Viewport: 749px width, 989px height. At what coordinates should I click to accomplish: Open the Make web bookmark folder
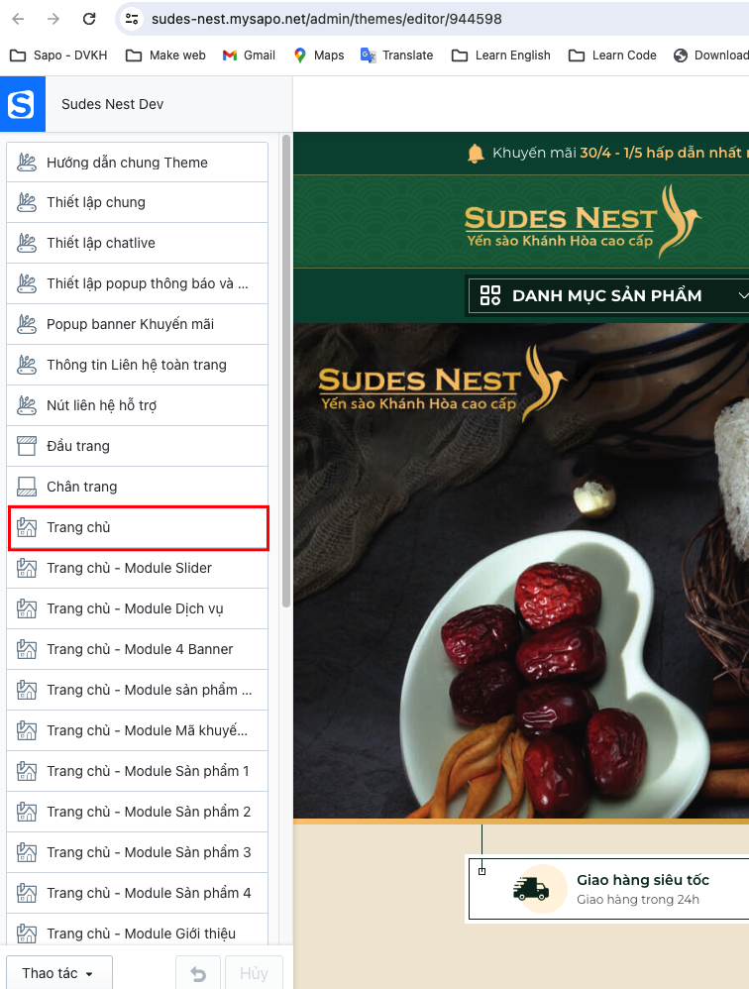[165, 55]
